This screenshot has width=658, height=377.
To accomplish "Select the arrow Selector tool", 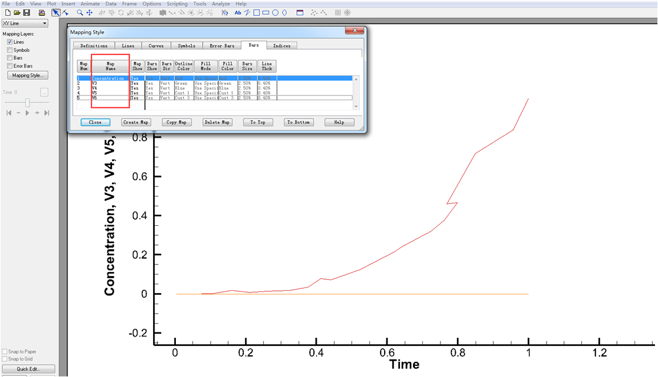I will (x=56, y=12).
